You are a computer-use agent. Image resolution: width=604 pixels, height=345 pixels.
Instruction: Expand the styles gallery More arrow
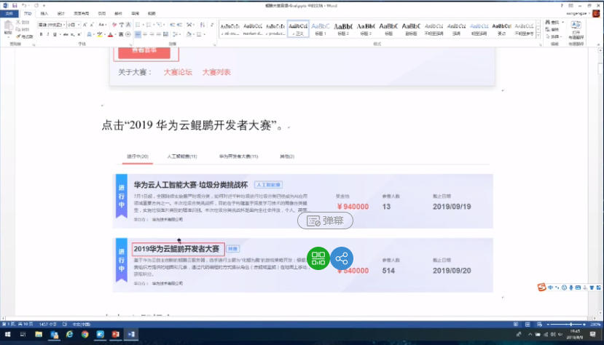pos(538,35)
